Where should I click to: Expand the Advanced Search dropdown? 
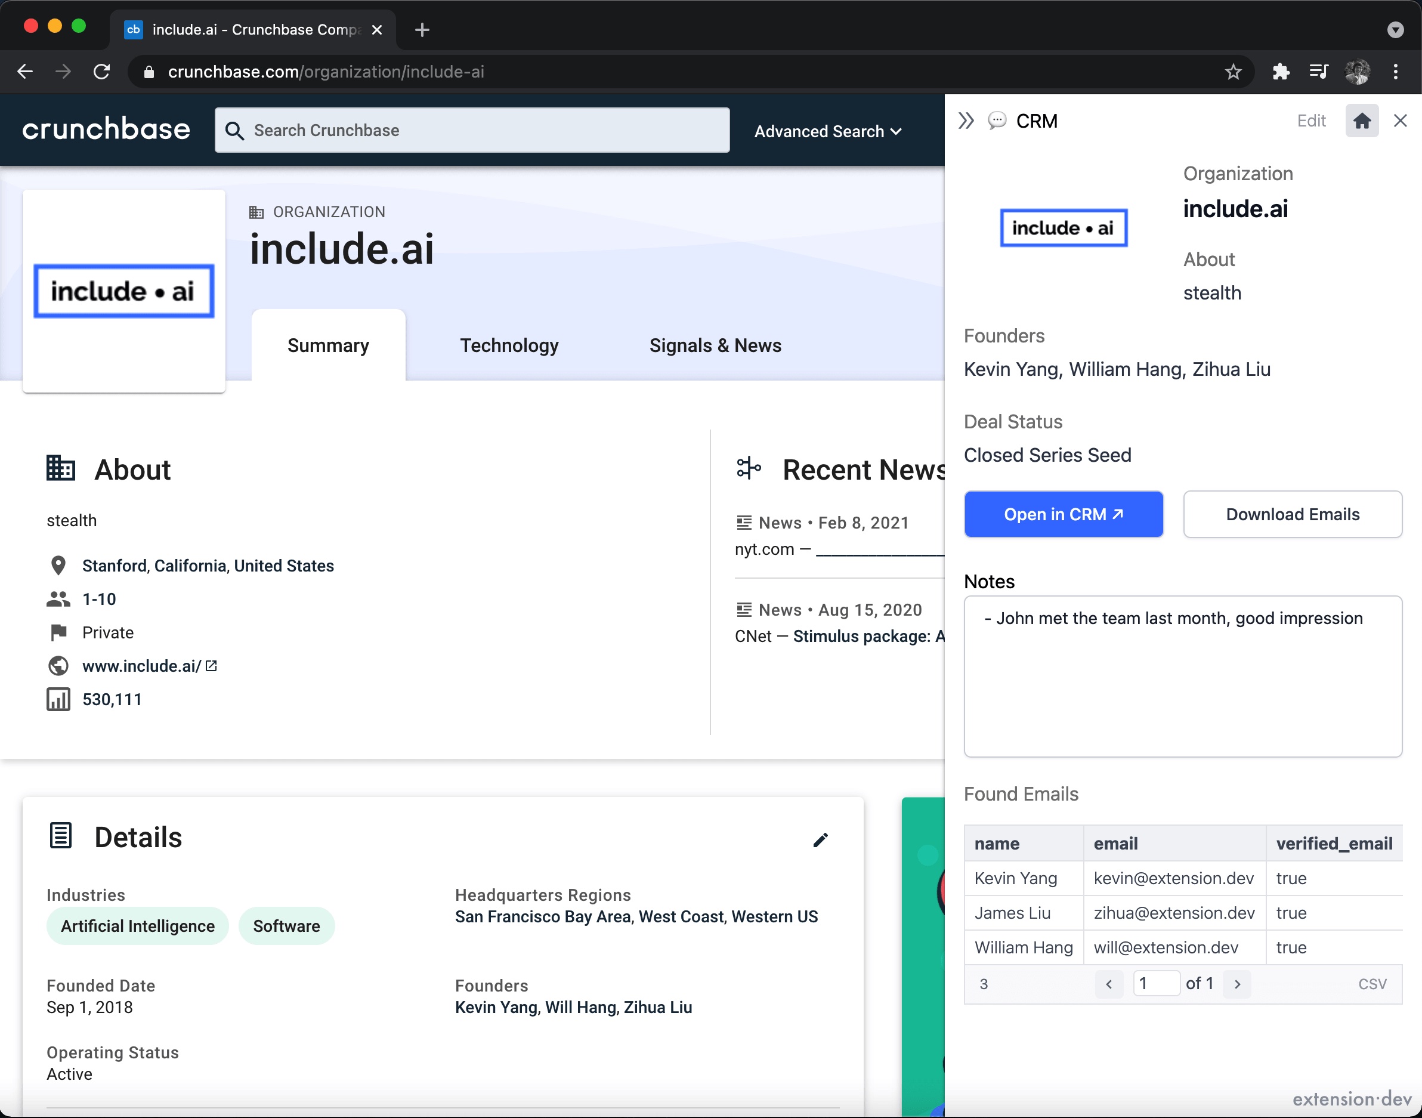pyautogui.click(x=828, y=132)
